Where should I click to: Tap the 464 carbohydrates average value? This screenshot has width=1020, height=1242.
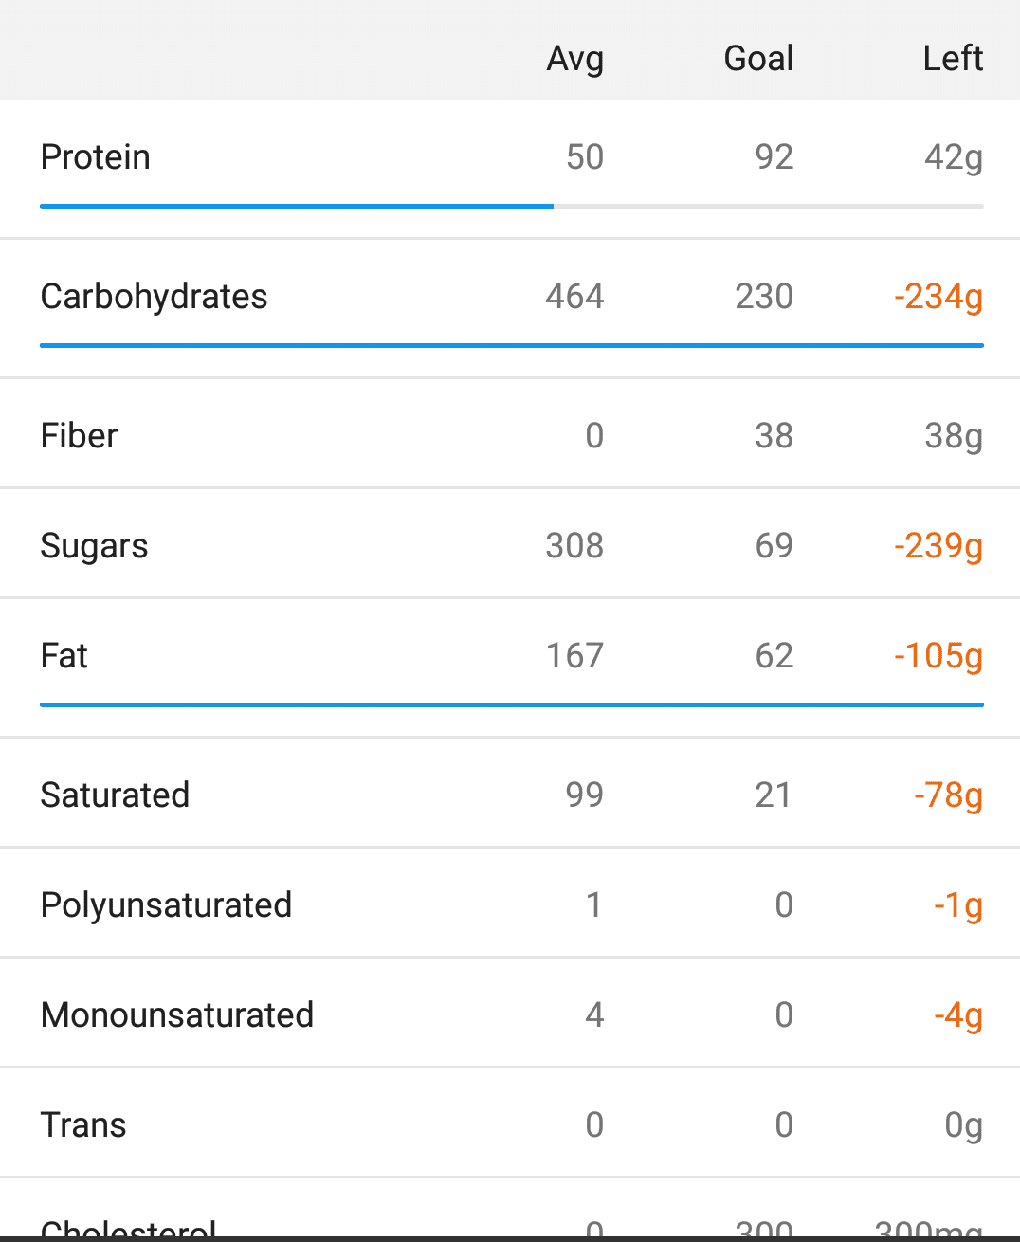click(x=574, y=296)
